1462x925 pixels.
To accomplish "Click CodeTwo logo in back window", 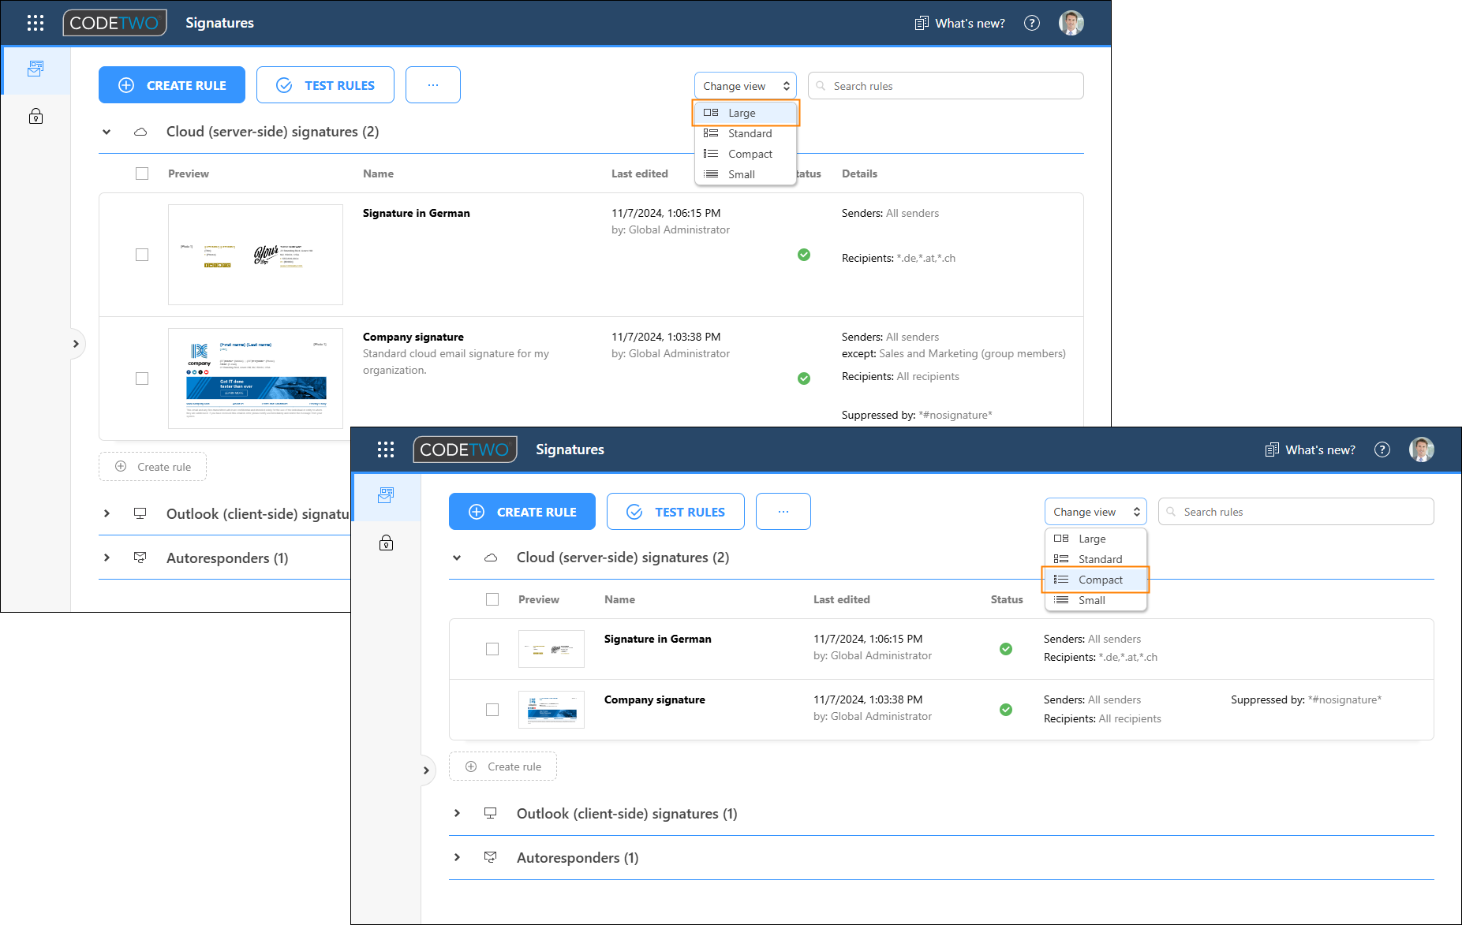I will tap(115, 23).
